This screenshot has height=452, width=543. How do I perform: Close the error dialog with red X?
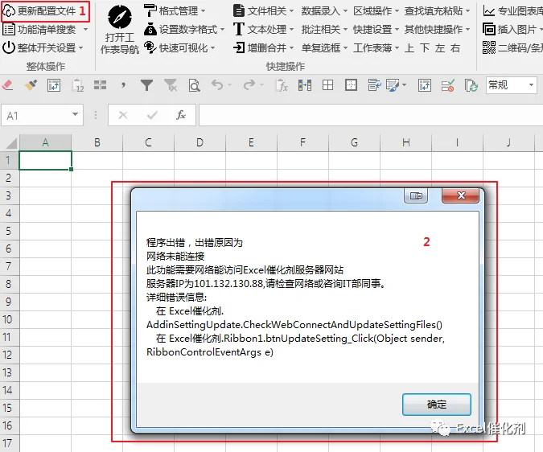point(461,195)
